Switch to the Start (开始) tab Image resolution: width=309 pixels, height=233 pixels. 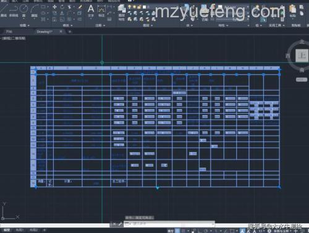9,32
